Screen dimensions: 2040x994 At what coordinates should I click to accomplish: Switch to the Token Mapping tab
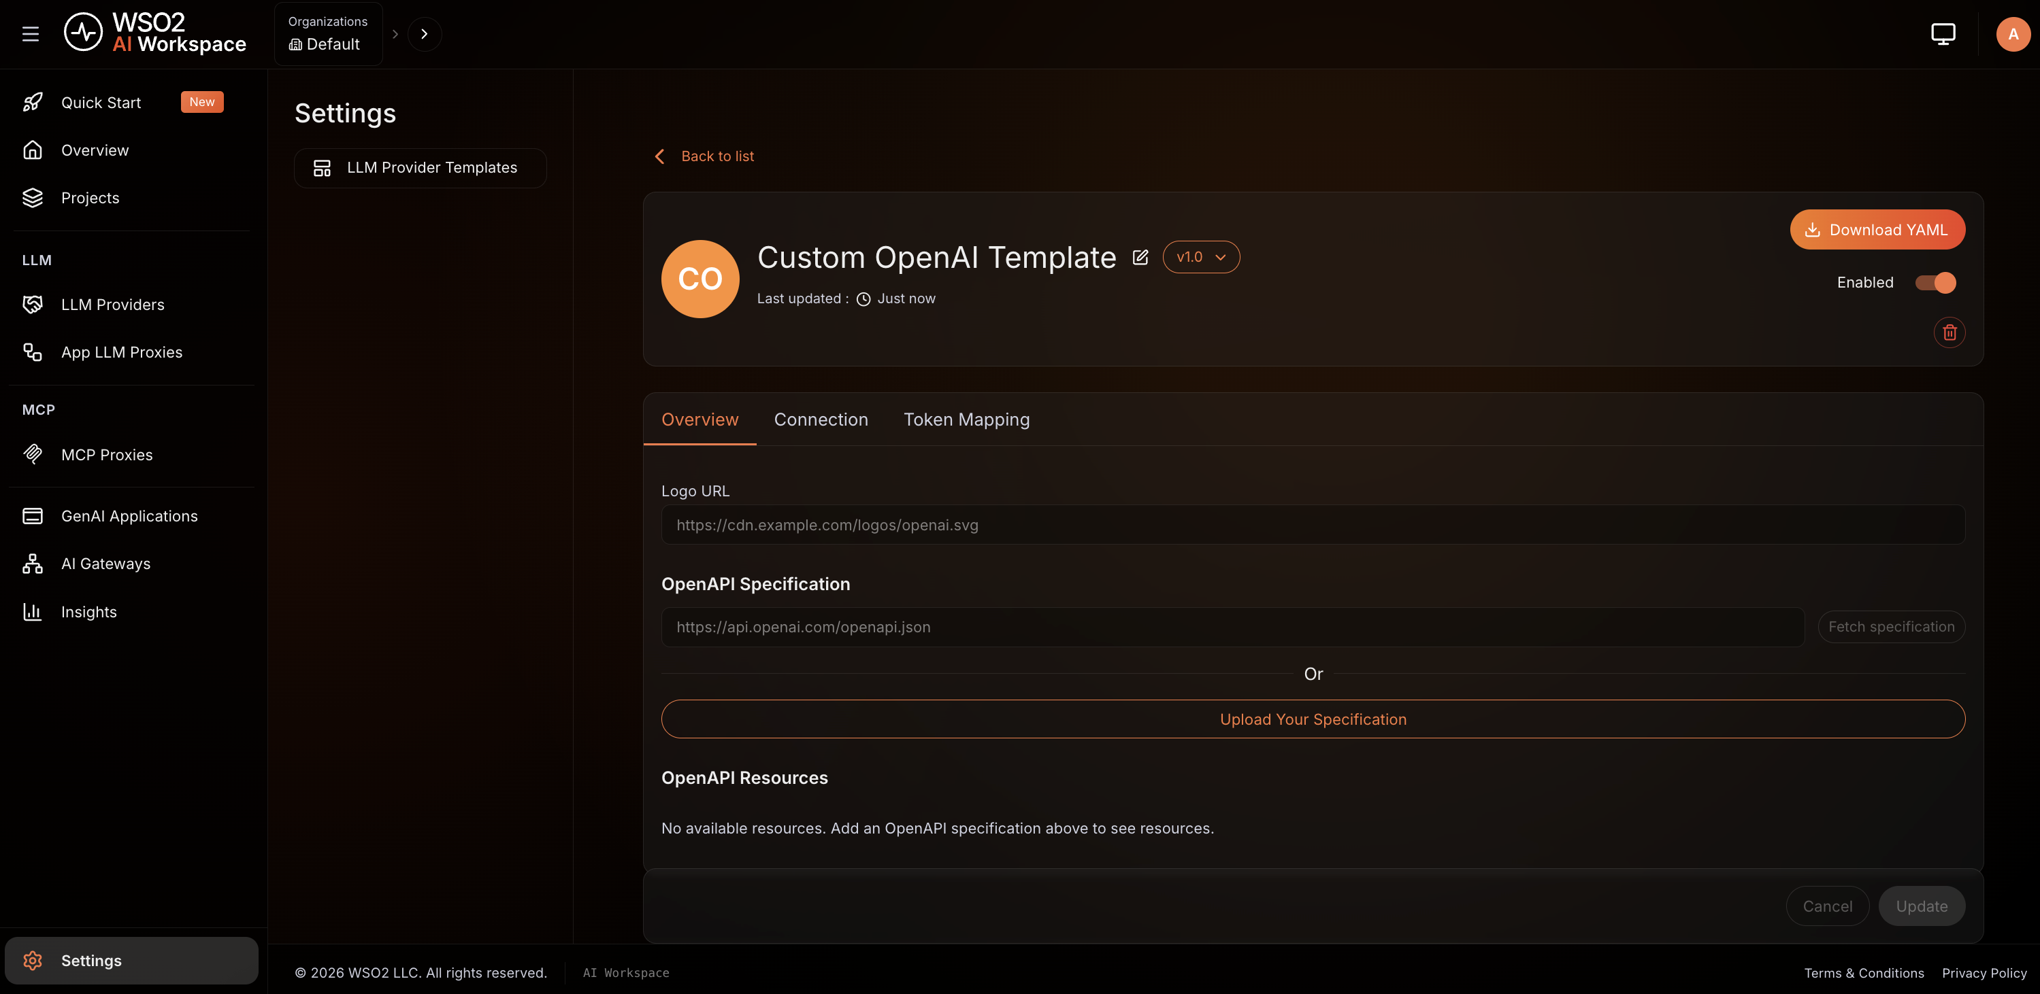pos(966,419)
